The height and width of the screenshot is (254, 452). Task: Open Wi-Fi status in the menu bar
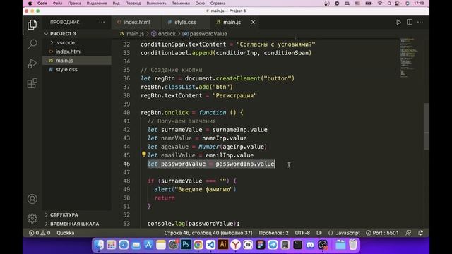pyautogui.click(x=380, y=4)
